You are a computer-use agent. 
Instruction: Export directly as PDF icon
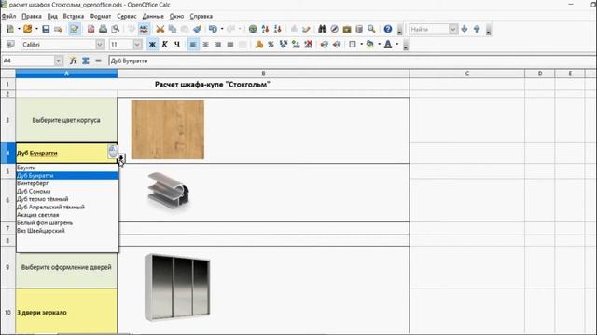click(90, 29)
